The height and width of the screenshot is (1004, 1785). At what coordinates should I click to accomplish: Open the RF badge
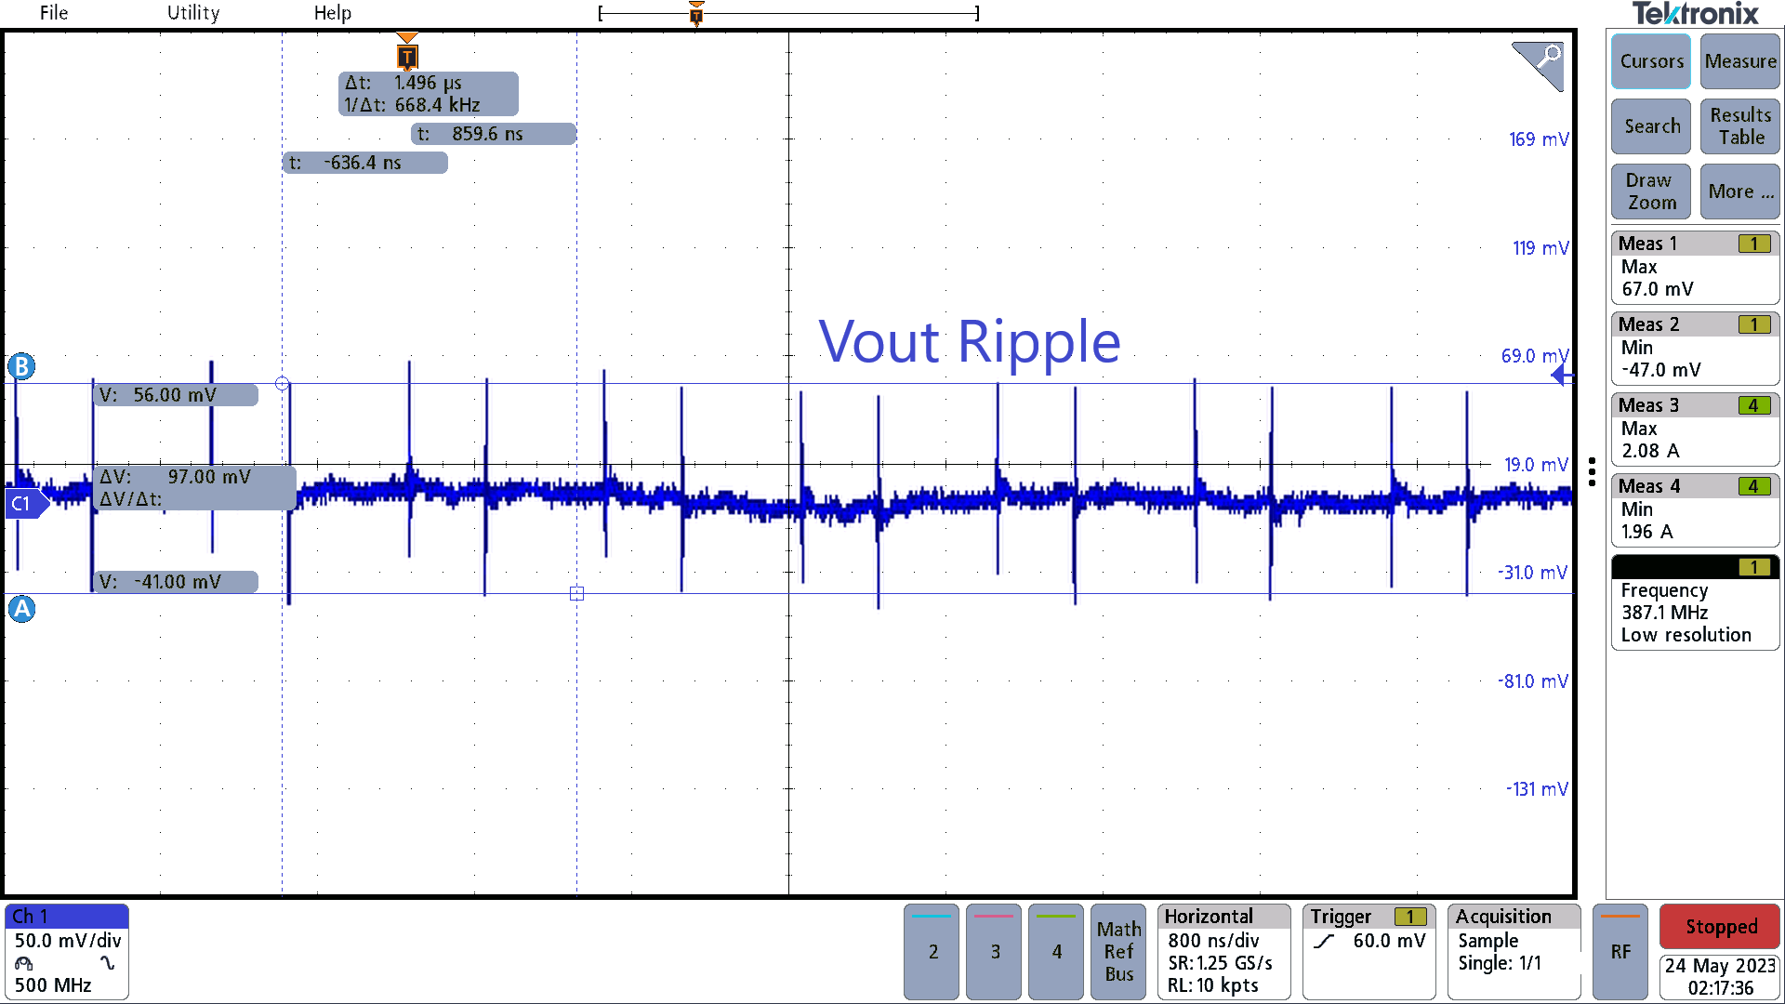coord(1620,951)
